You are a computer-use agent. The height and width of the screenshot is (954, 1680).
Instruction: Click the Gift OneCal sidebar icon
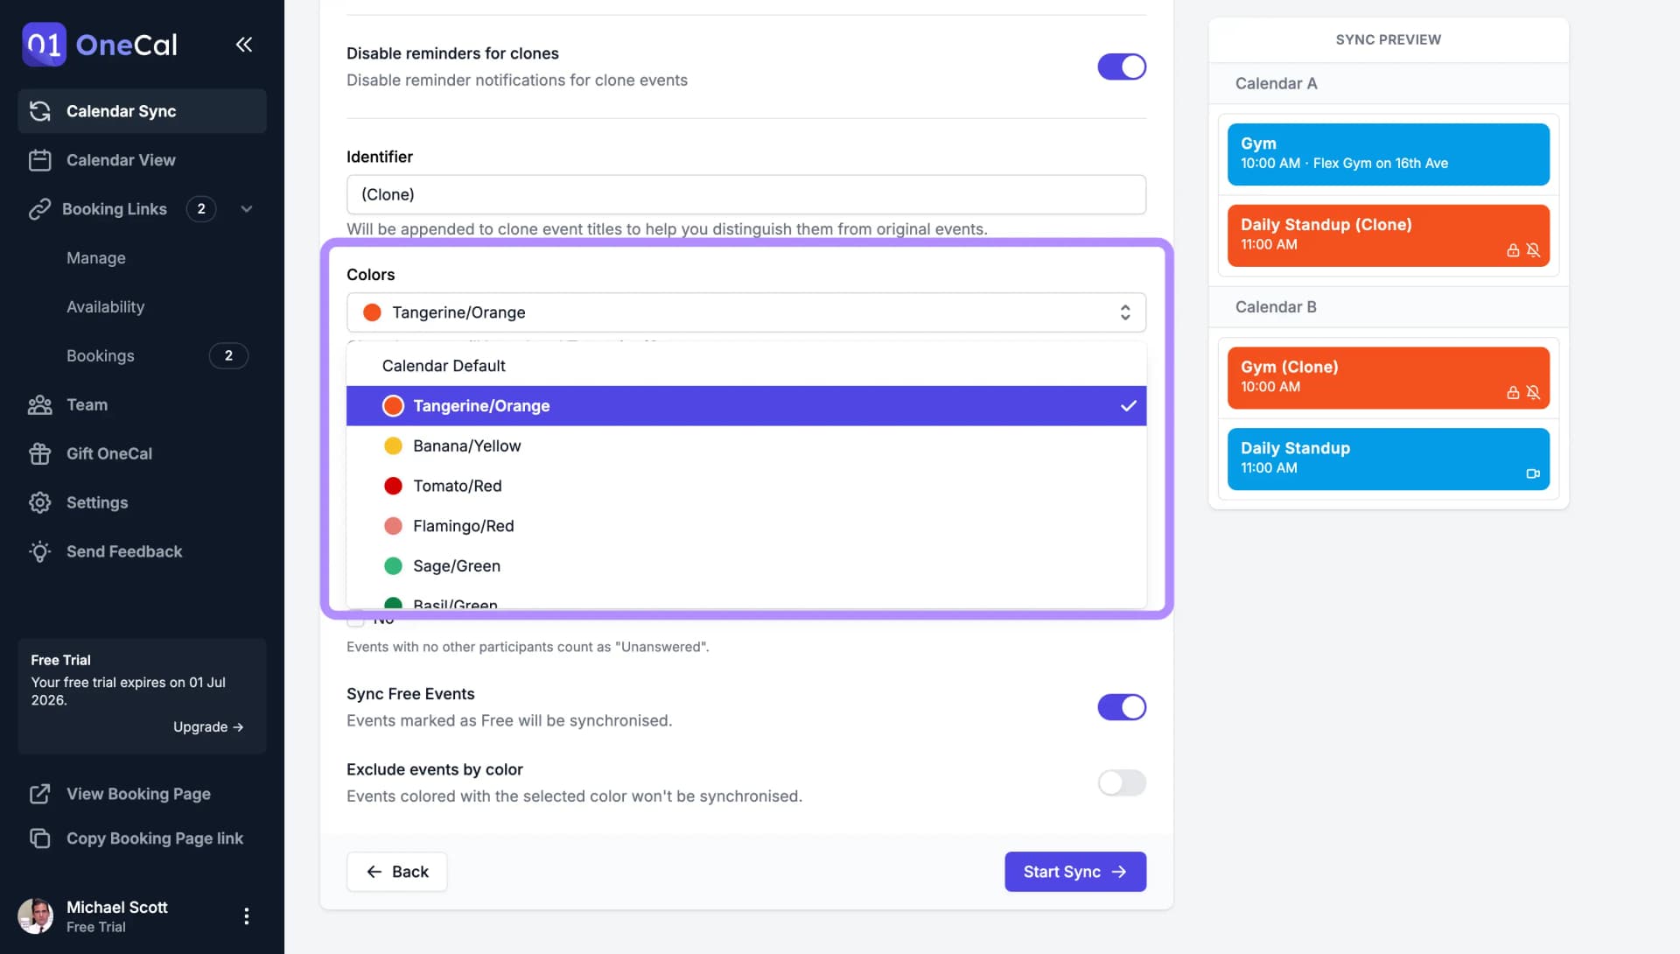pos(38,454)
